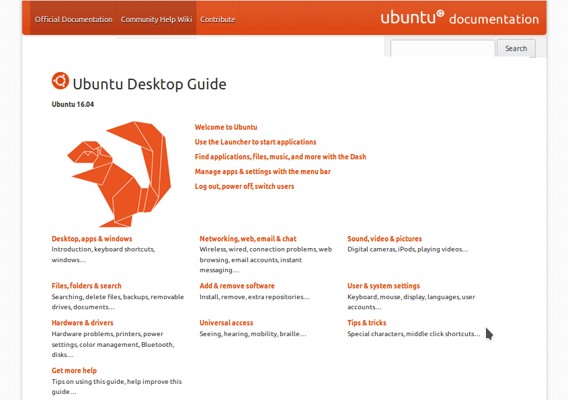The height and width of the screenshot is (400, 568).
Task: Open the Welcome to Ubuntu link
Action: click(226, 127)
